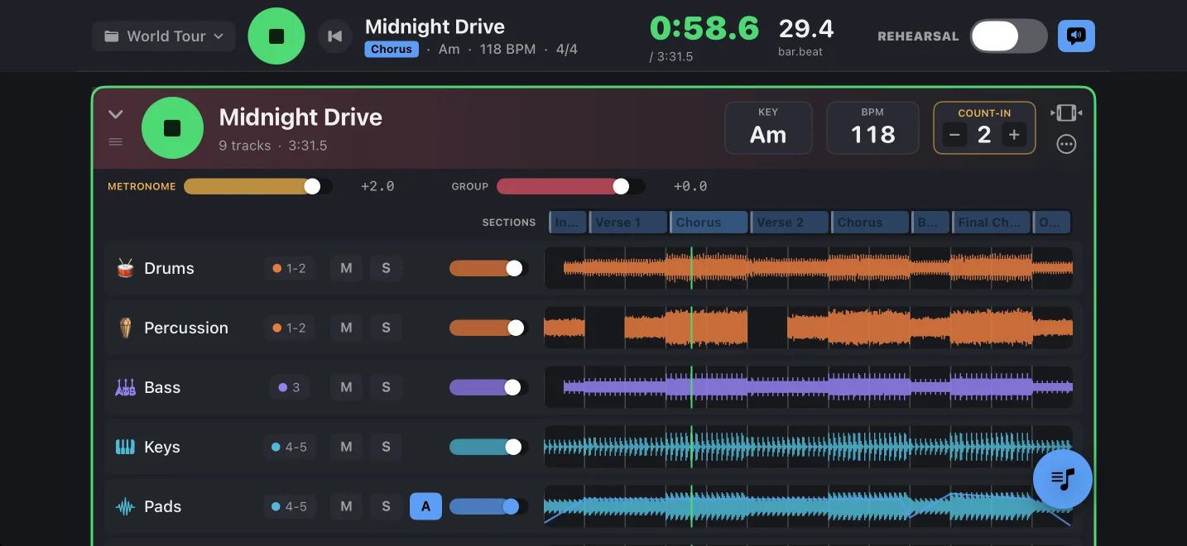The image size is (1187, 546).
Task: Open Drums output routing 1-2
Action: tap(290, 268)
